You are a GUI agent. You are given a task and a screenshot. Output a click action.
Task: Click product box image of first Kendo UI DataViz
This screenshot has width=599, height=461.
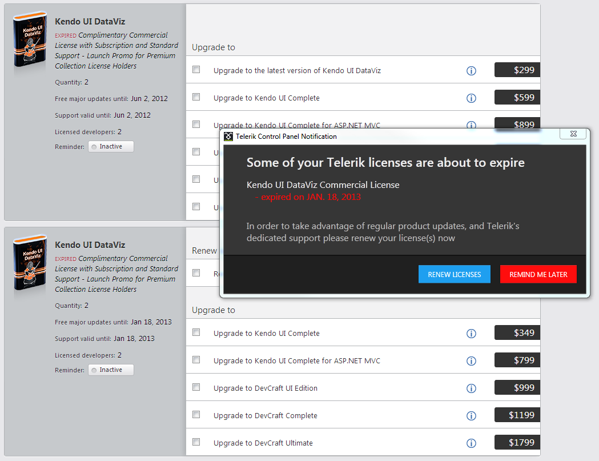[30, 39]
